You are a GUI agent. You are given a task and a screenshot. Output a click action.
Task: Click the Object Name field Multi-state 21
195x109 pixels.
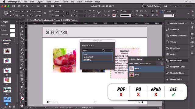tap(147, 64)
